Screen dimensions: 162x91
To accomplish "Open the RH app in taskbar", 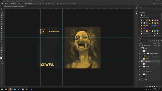I will (27, 89).
